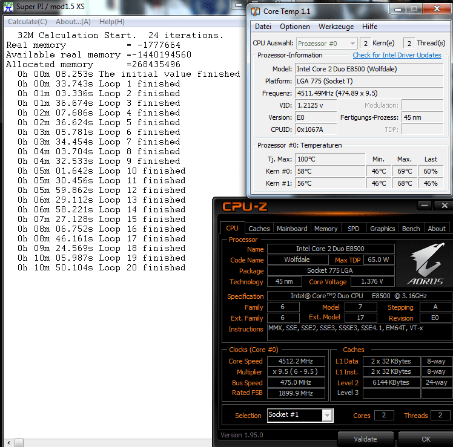Switch to the Graphics tab in CPU-Z

(382, 229)
